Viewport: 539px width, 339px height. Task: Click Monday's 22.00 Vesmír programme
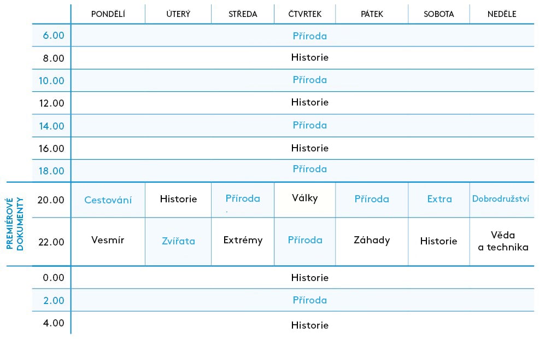108,240
